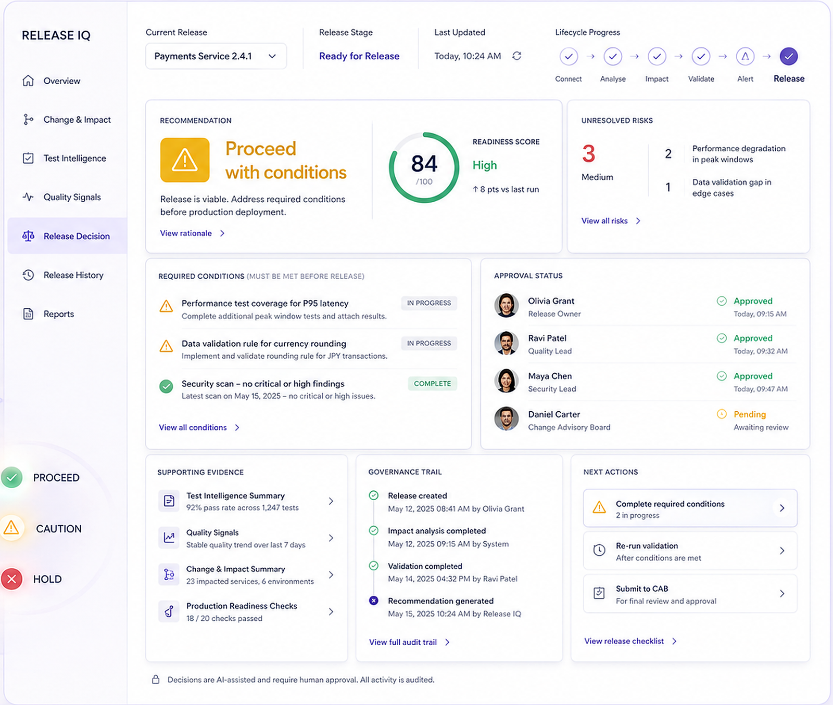Click the clipboard icon on Submit to CAB
833x705 pixels.
[x=599, y=593]
